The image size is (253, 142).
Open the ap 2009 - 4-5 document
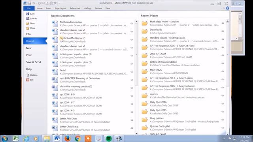[92, 112]
